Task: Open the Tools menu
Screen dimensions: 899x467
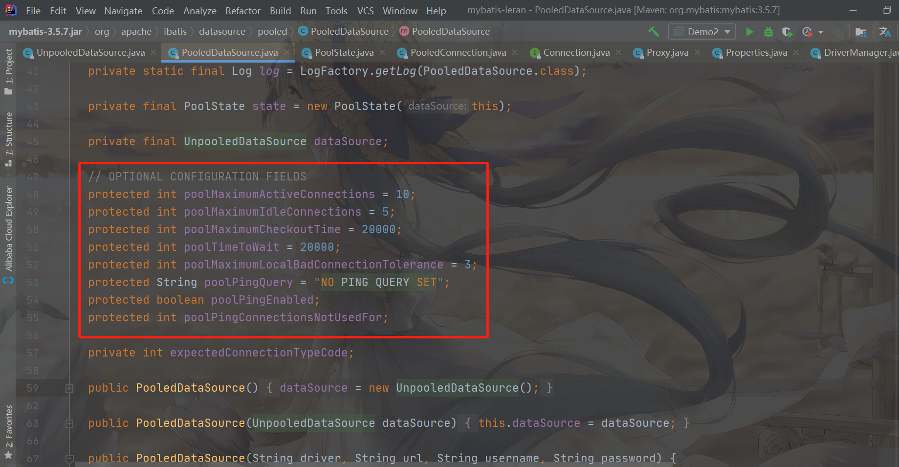Action: (336, 11)
